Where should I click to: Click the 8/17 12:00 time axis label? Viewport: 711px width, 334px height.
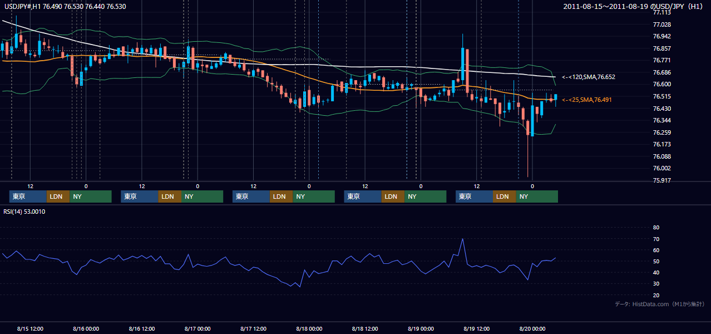[x=253, y=328]
